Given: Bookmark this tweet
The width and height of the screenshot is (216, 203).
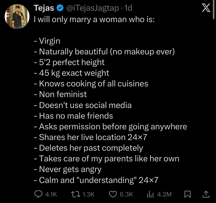Looking at the screenshot, I should tap(187, 194).
